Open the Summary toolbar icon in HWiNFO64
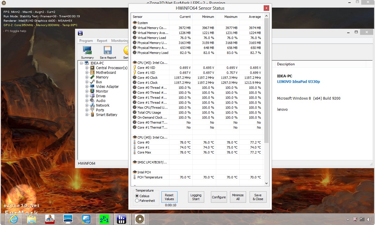 (x=87, y=52)
